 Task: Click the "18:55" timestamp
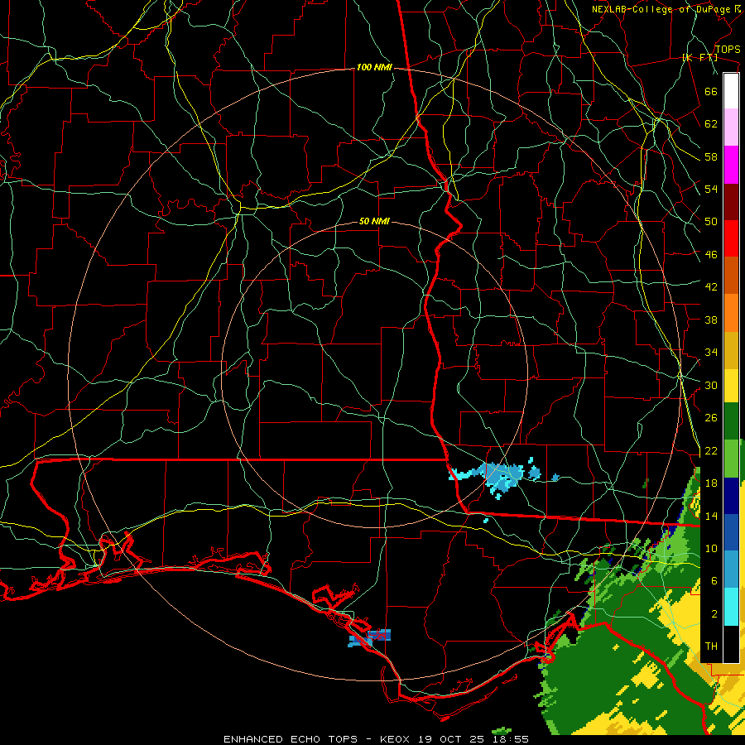[x=511, y=739]
